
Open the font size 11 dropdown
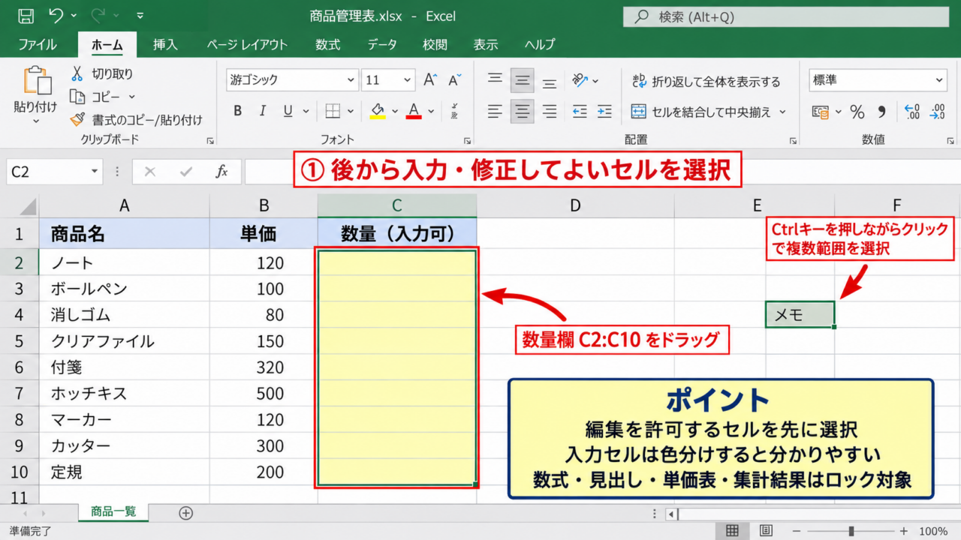(x=408, y=80)
